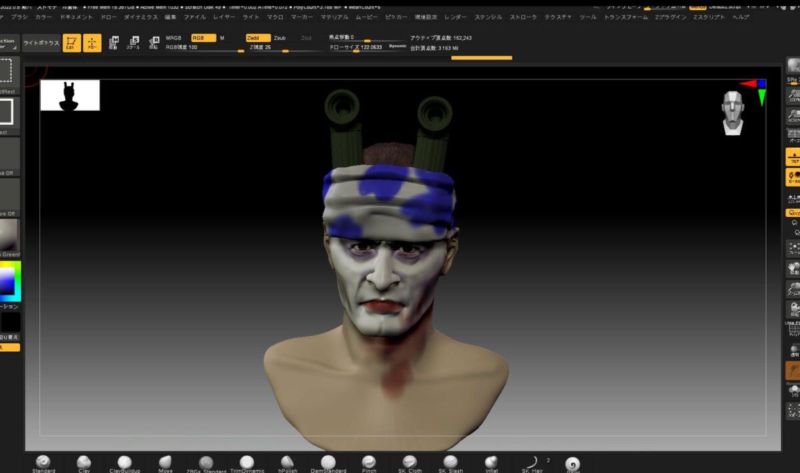Open the ヘルプ (Help) menu
Viewport: 800px width, 473px height.
[x=741, y=17]
